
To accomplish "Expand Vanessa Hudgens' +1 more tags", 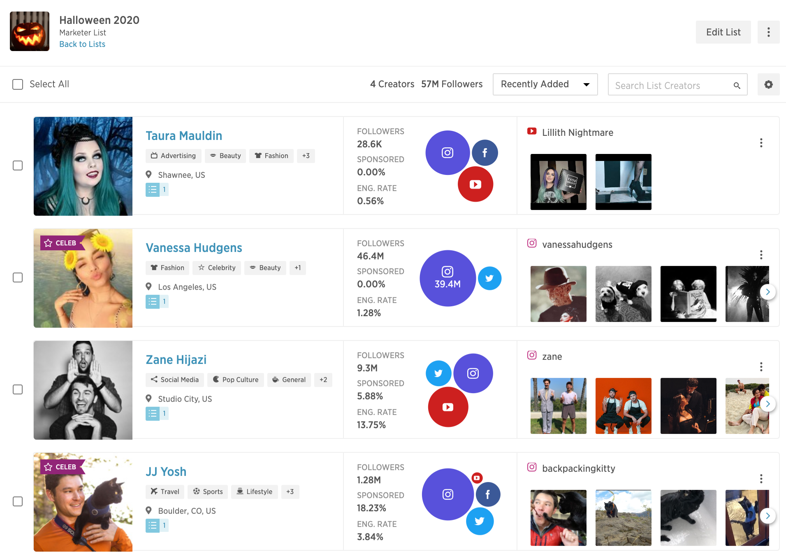I will (297, 268).
